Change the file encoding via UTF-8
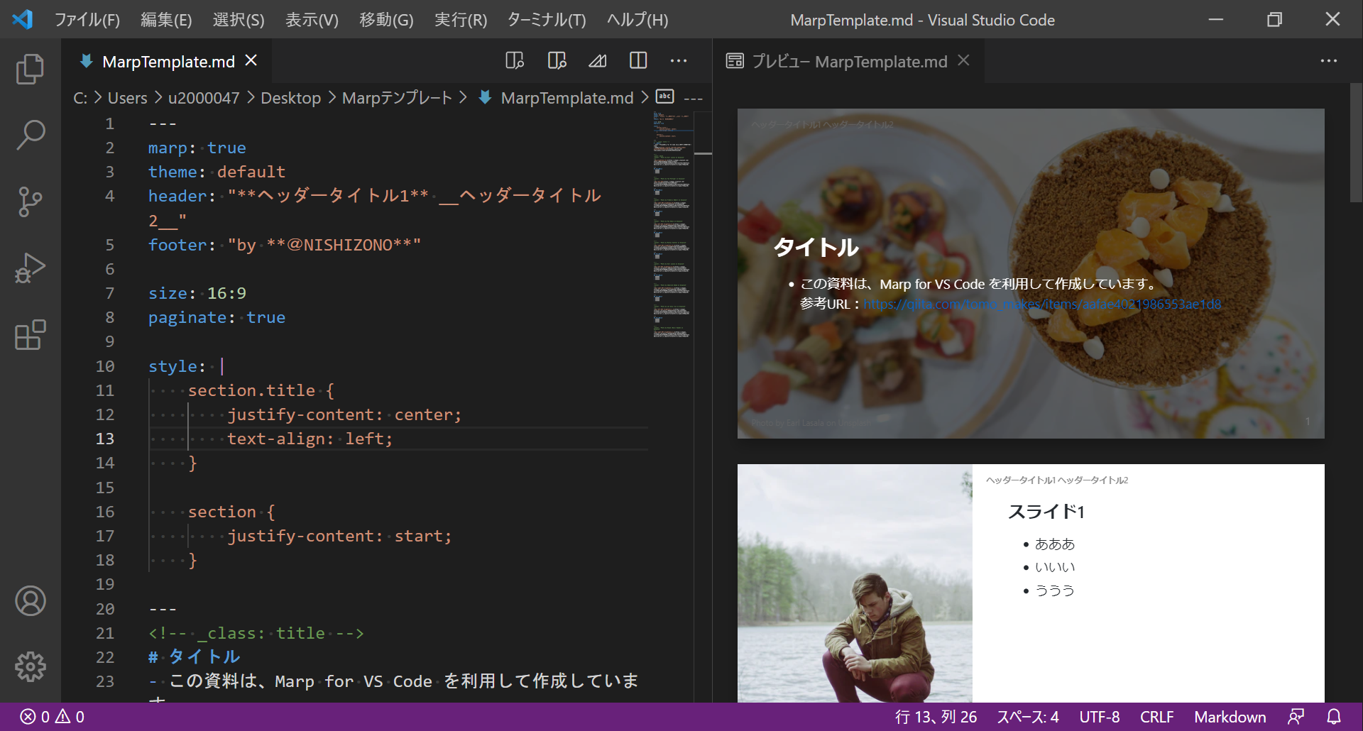The width and height of the screenshot is (1363, 731). [1100, 717]
